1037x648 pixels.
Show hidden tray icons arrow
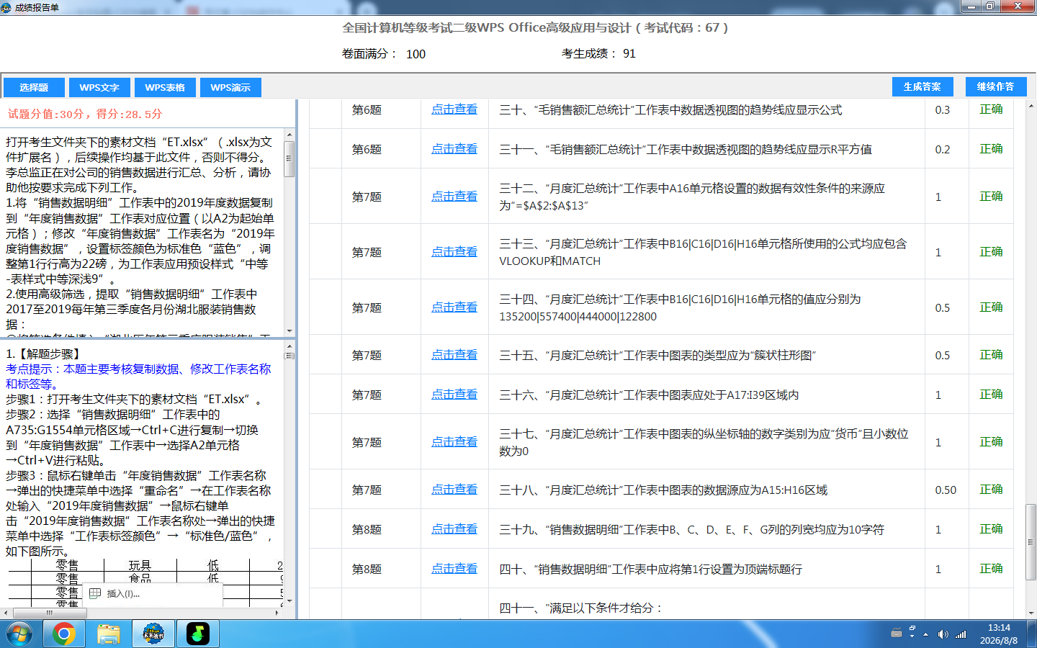pos(925,634)
